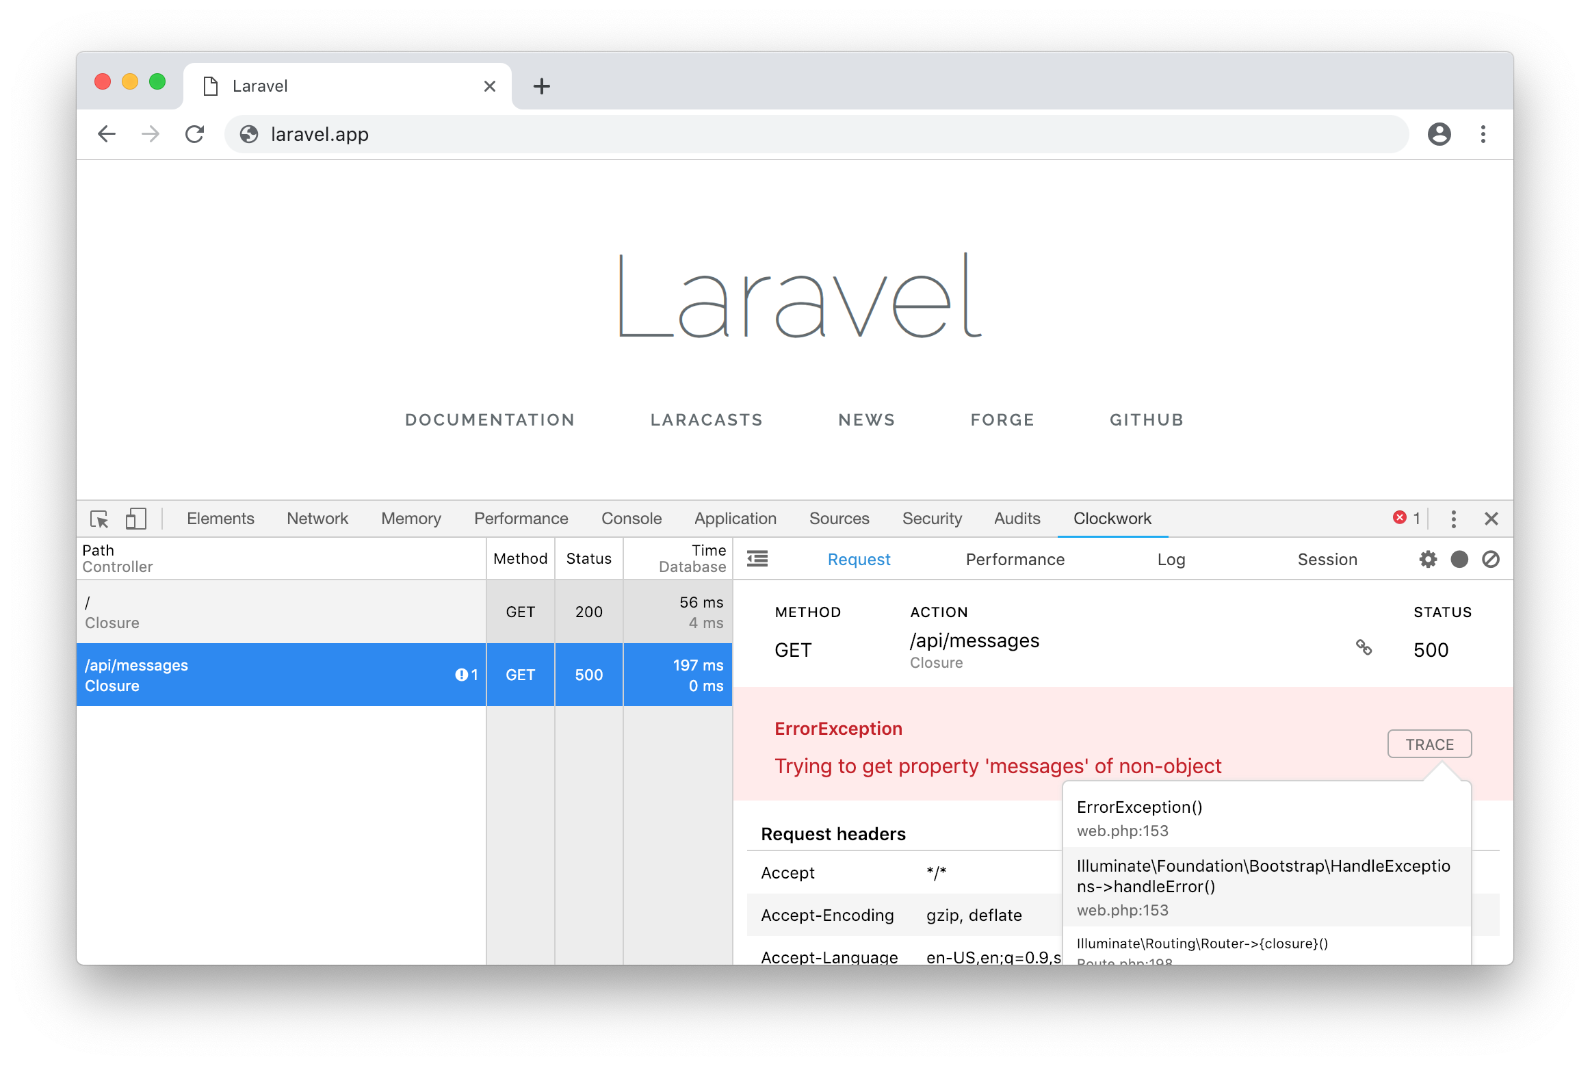Viewport: 1590px width, 1066px height.
Task: Click the Status column header
Action: (589, 558)
